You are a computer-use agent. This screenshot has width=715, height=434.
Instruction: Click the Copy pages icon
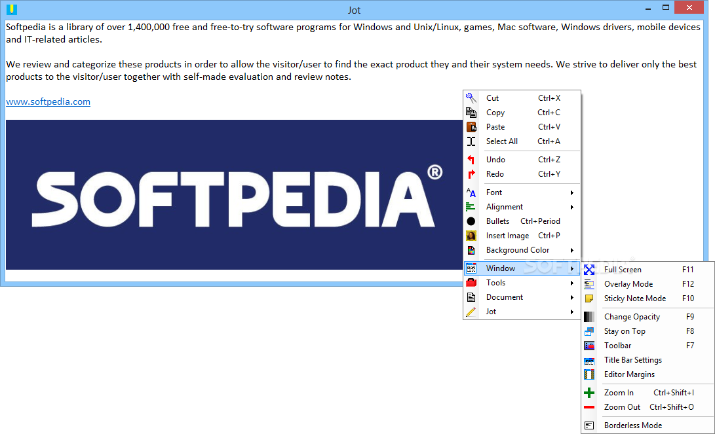pyautogui.click(x=471, y=113)
